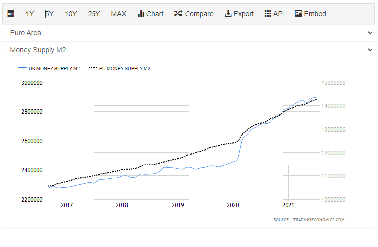Click the grid icon beside API

click(x=268, y=14)
